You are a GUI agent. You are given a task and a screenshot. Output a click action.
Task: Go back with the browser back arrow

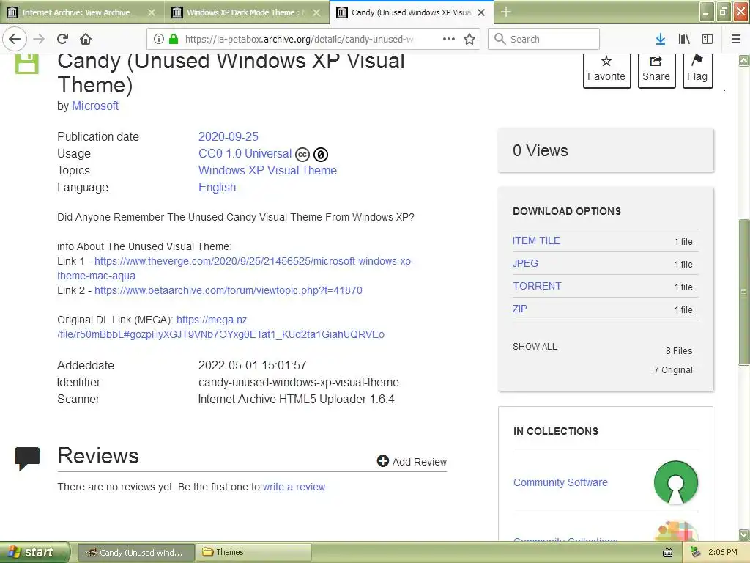pyautogui.click(x=15, y=40)
